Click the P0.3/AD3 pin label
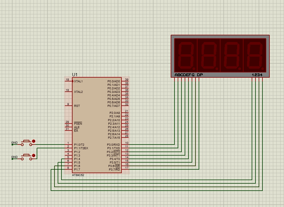Image resolution: width=284 pixels, height=207 pixels. 114,92
